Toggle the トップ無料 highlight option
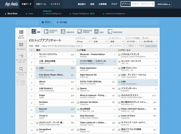This screenshot has height=134, width=181. (128, 46)
